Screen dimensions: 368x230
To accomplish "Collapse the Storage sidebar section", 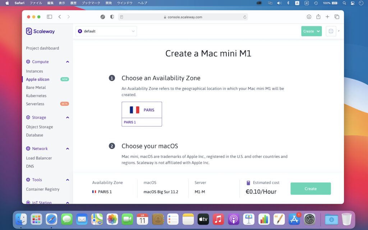I will [x=68, y=117].
